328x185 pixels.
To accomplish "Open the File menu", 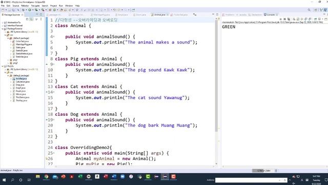I will tap(3, 6).
